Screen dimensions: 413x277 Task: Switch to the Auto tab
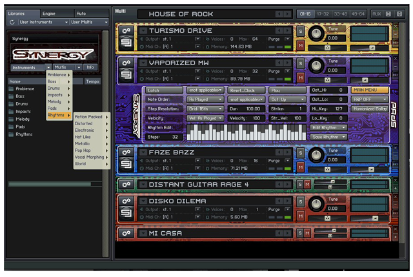tap(92, 14)
